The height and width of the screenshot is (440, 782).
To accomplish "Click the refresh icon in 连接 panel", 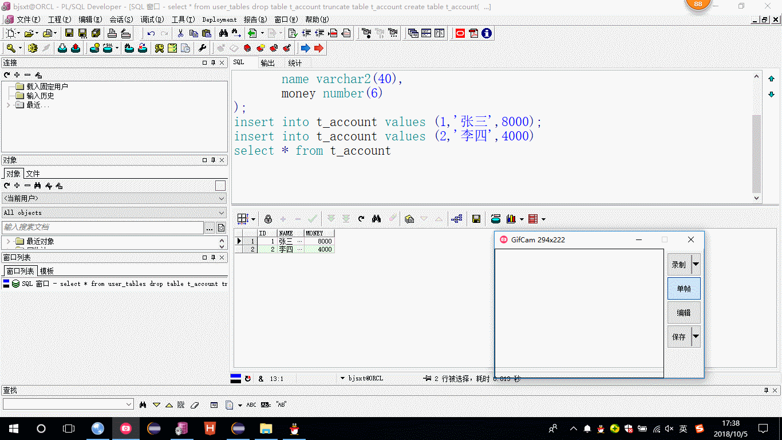I will (x=7, y=75).
